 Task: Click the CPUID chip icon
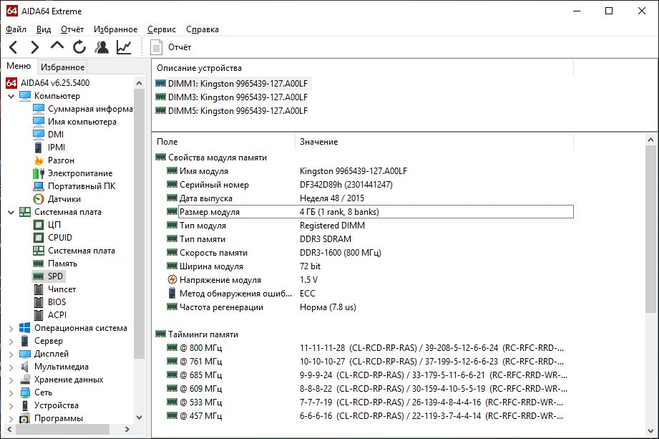39,238
